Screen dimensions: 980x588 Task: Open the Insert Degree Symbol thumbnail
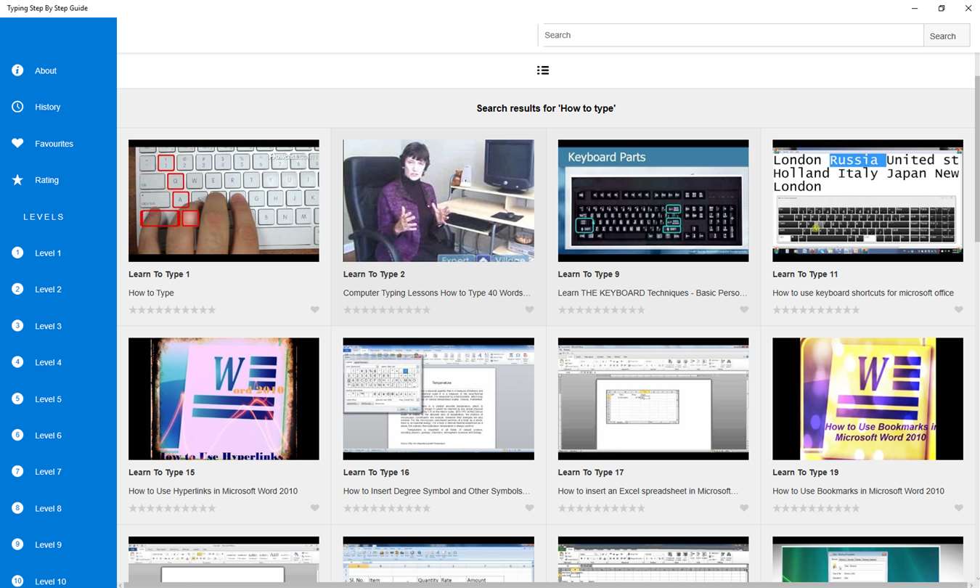point(438,399)
